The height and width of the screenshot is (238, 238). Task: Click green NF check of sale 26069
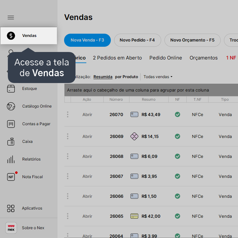178,136
